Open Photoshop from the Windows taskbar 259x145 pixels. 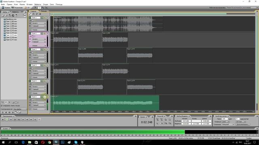click(x=63, y=142)
